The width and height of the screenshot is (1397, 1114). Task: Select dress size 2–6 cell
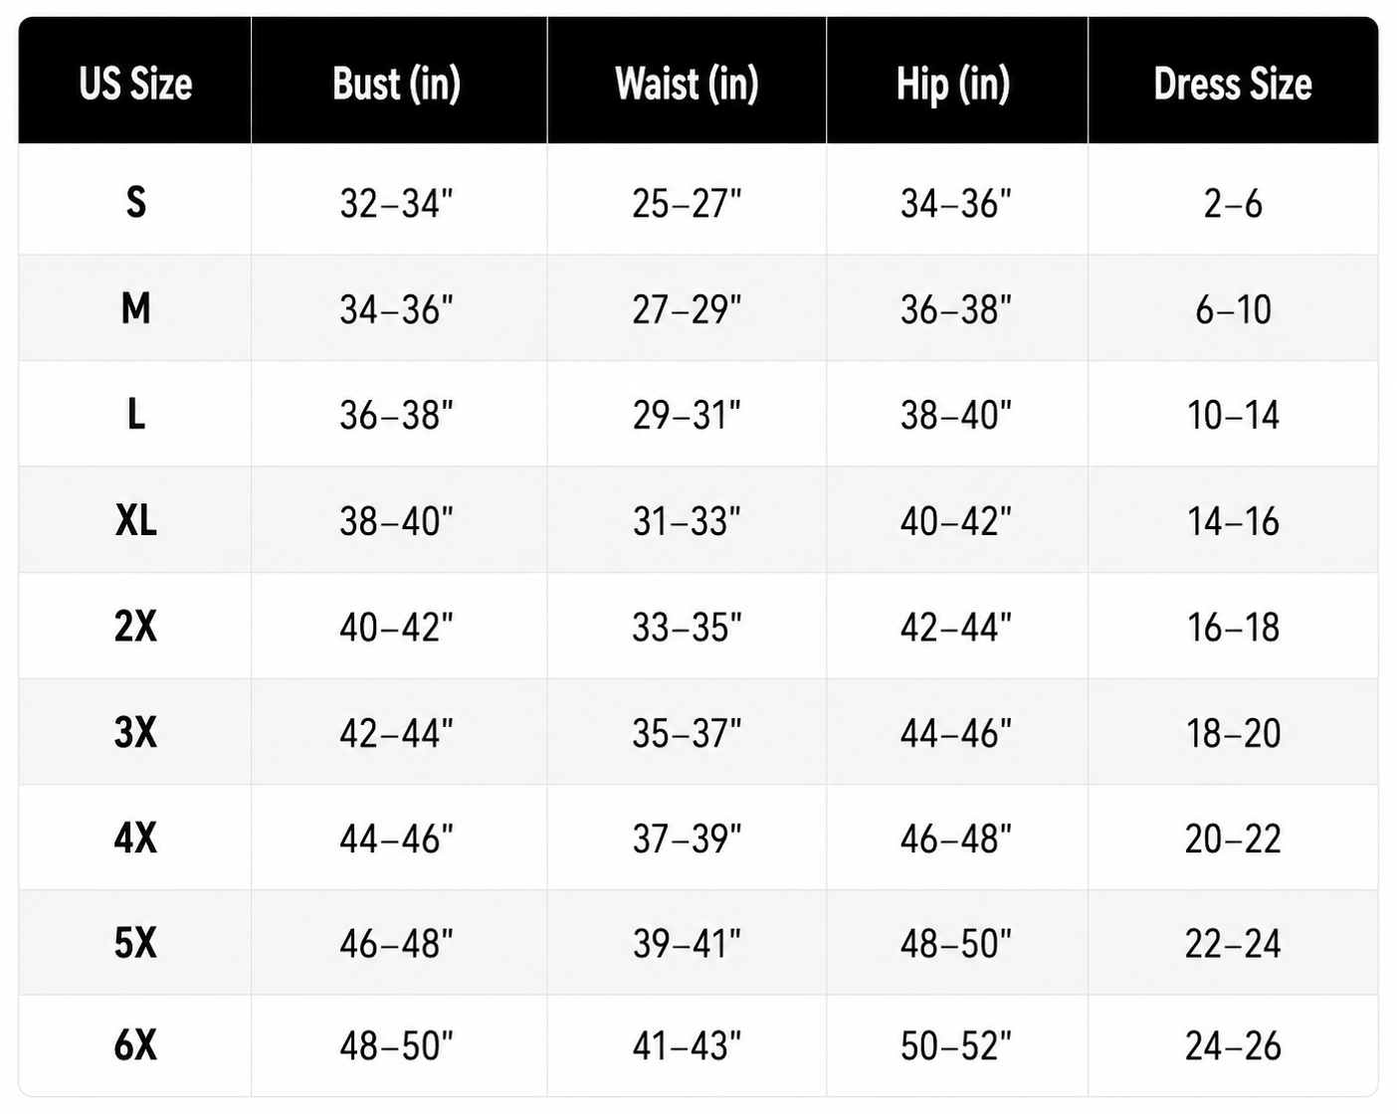pos(1233,203)
